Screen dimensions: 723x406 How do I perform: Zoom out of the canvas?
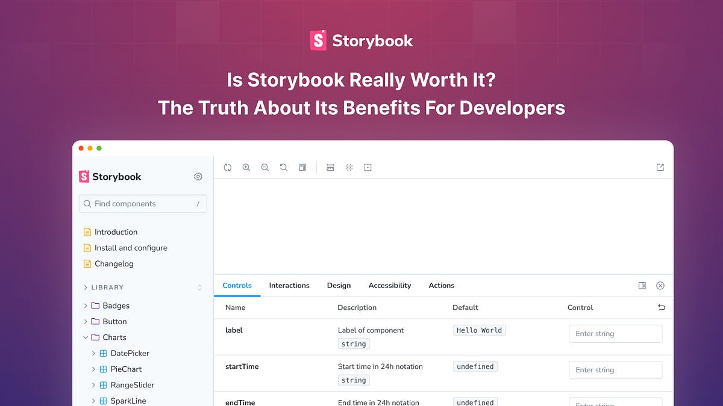pos(265,167)
